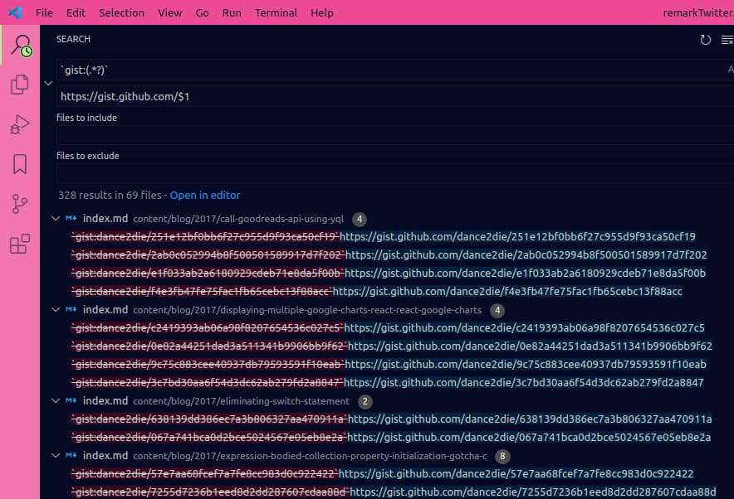Select first gist result ending ca50cf19

pos(382,237)
